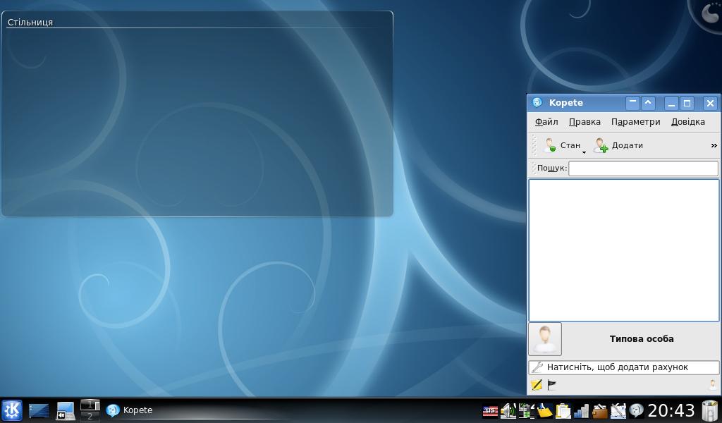This screenshot has width=722, height=423.
Task: Open the KDE wallet tray icon
Action: [x=599, y=411]
